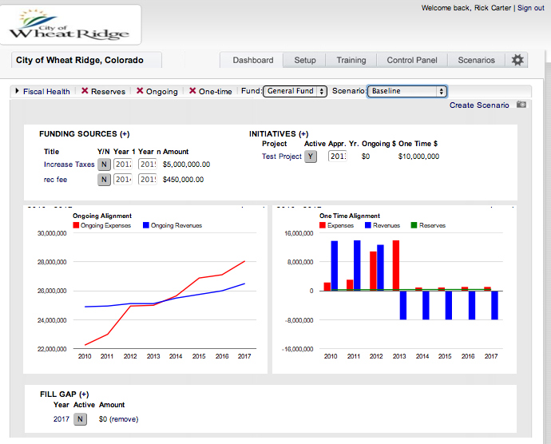Toggle the 2017 Fill Gap Active button
Image resolution: width=551 pixels, height=444 pixels.
click(80, 419)
